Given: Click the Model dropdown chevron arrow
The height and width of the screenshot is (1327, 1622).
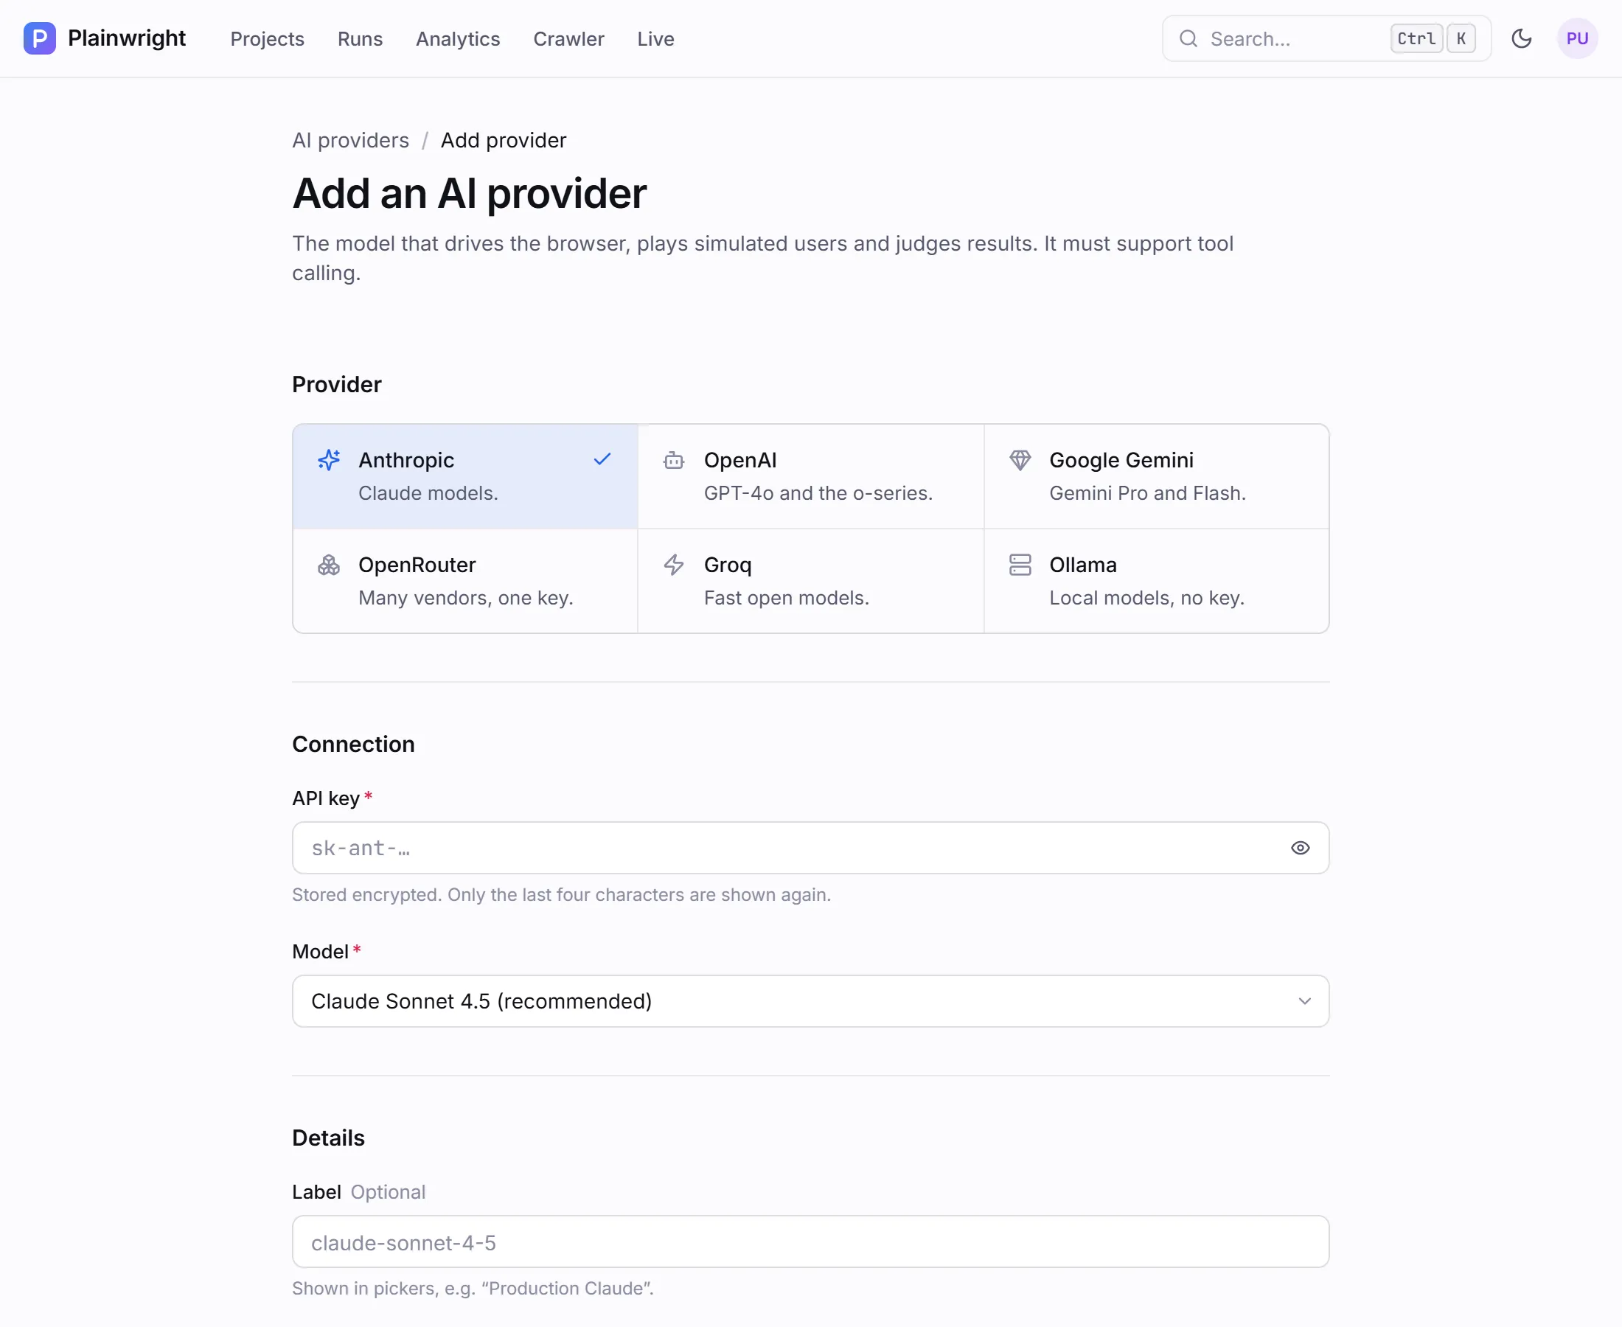Looking at the screenshot, I should pyautogui.click(x=1304, y=1000).
